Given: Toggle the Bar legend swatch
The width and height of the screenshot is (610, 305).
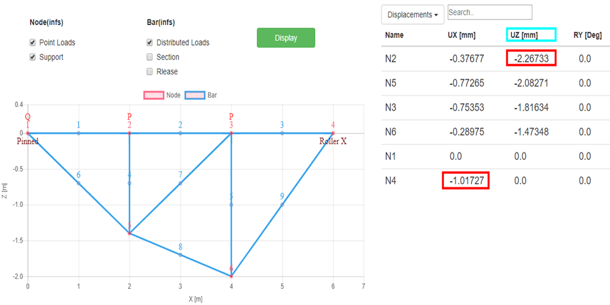Looking at the screenshot, I should (x=195, y=95).
